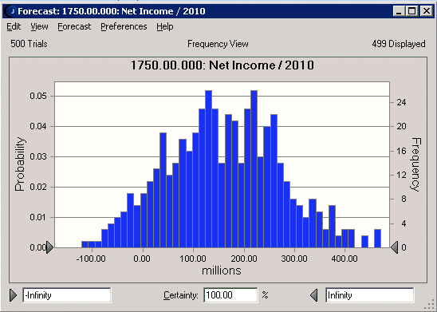Click the frequency value 24
This screenshot has height=312, width=437.
pyautogui.click(x=402, y=103)
